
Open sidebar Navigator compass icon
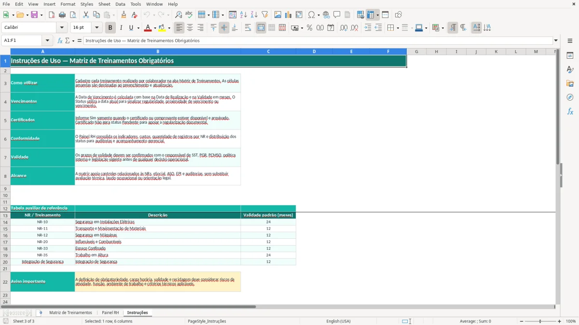(570, 97)
